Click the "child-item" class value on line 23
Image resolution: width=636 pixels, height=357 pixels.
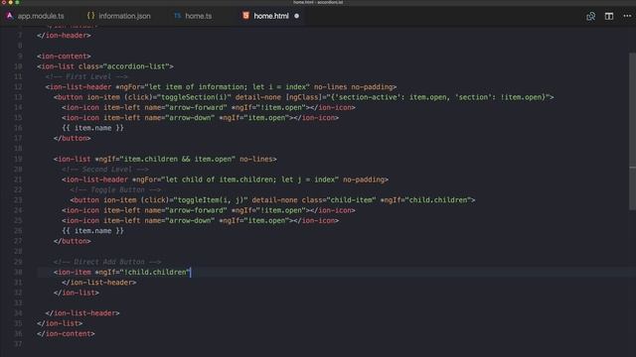pyautogui.click(x=351, y=200)
